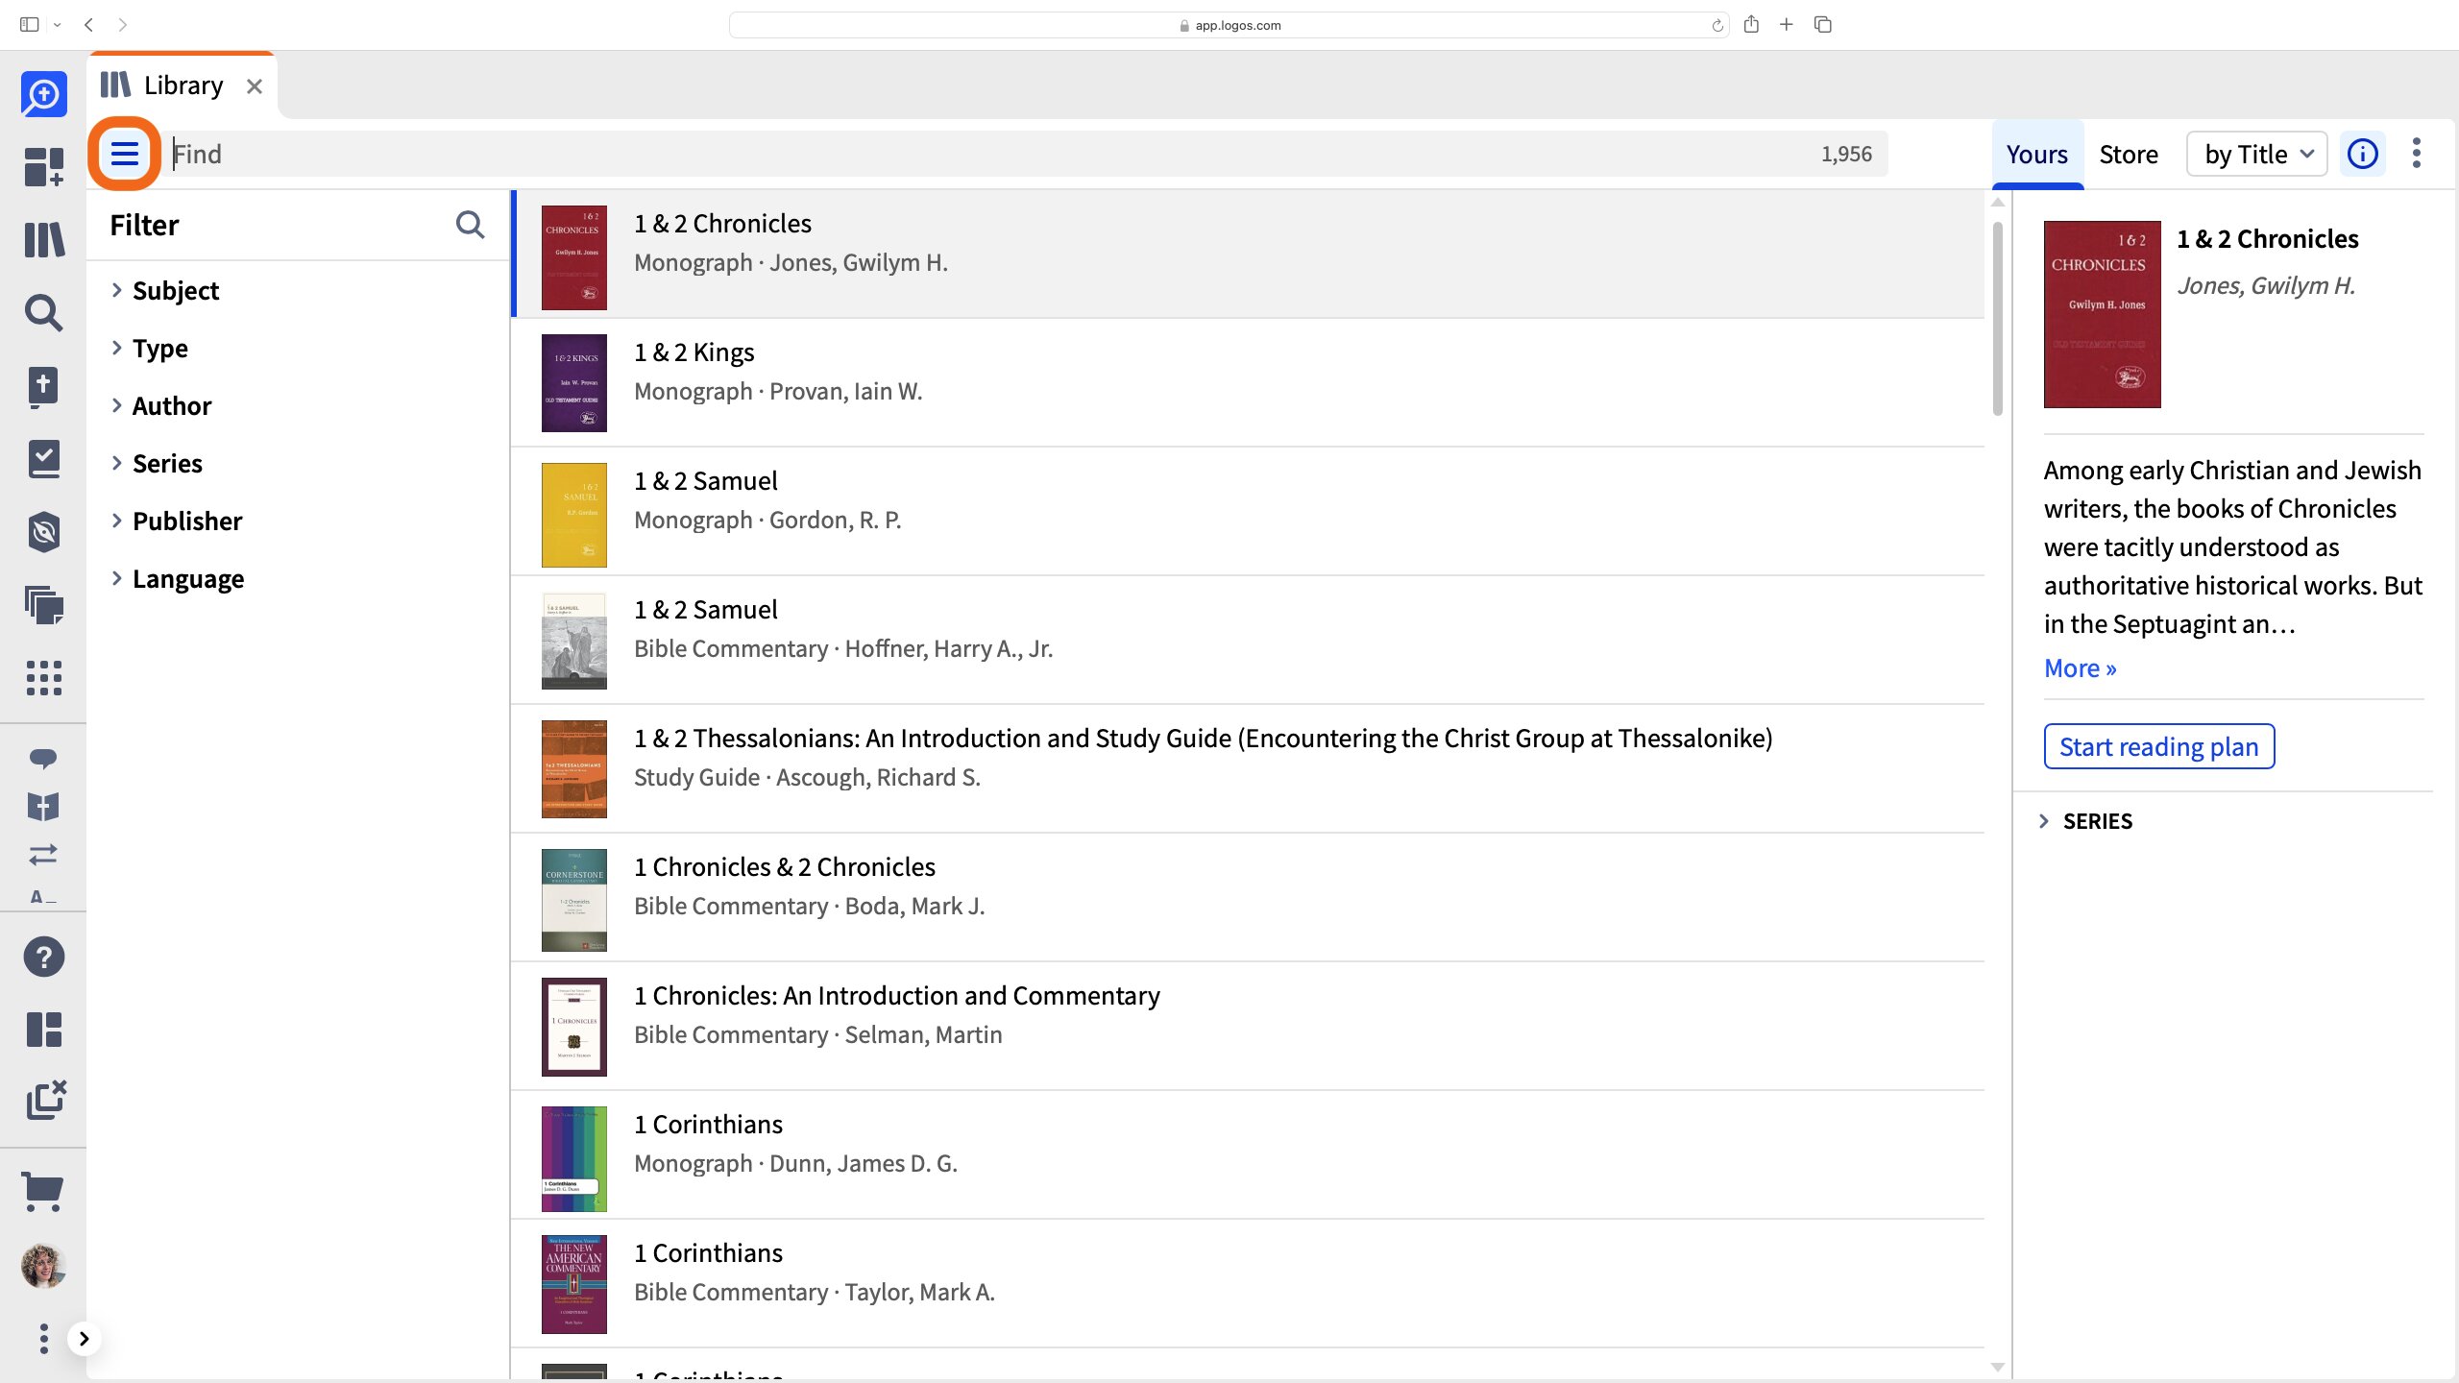Open 1 Chronicles: An Introduction and Commentary
Image resolution: width=2459 pixels, height=1383 pixels.
[x=1247, y=1026]
